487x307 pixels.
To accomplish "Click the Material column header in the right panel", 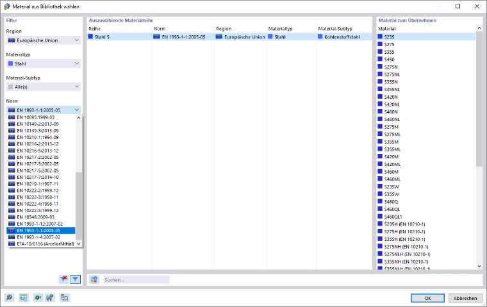I will point(426,29).
